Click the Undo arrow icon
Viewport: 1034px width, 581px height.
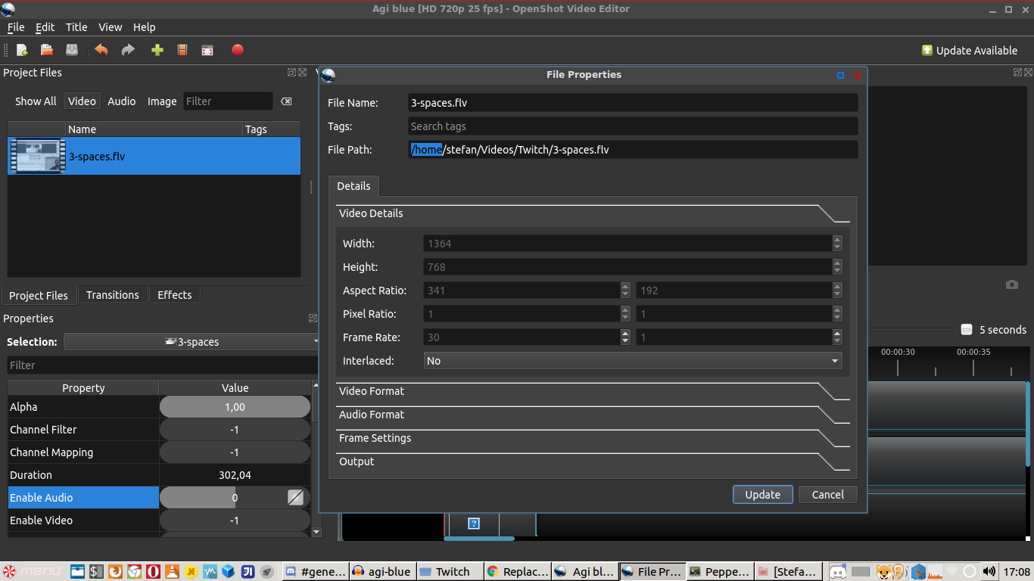coord(101,50)
